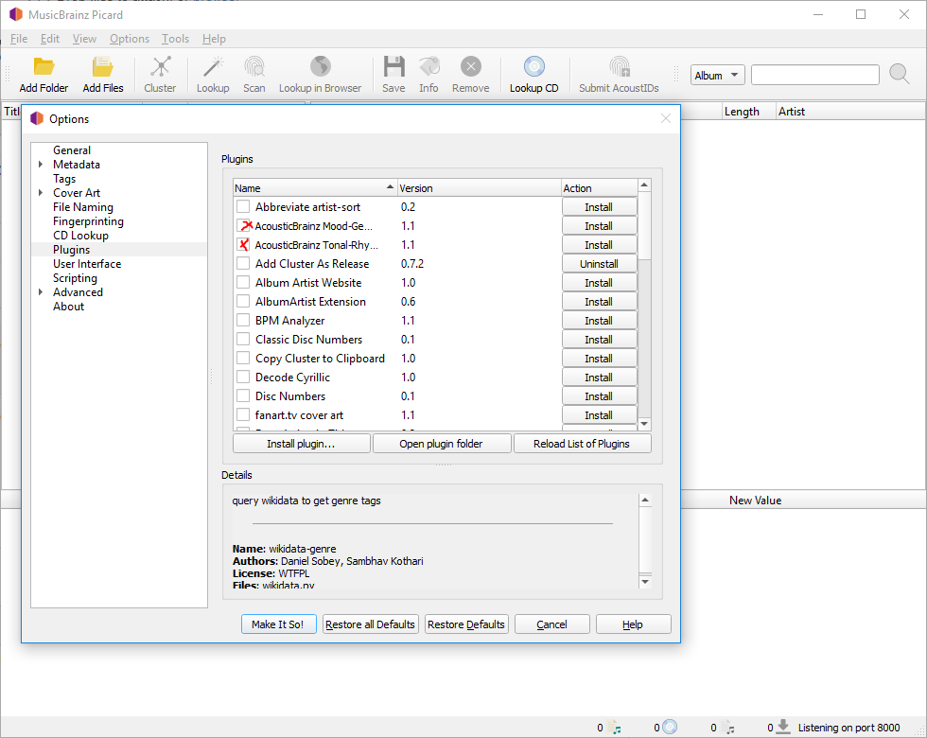Click the Picard logo in title bar
Image resolution: width=927 pixels, height=738 pixels.
click(16, 14)
